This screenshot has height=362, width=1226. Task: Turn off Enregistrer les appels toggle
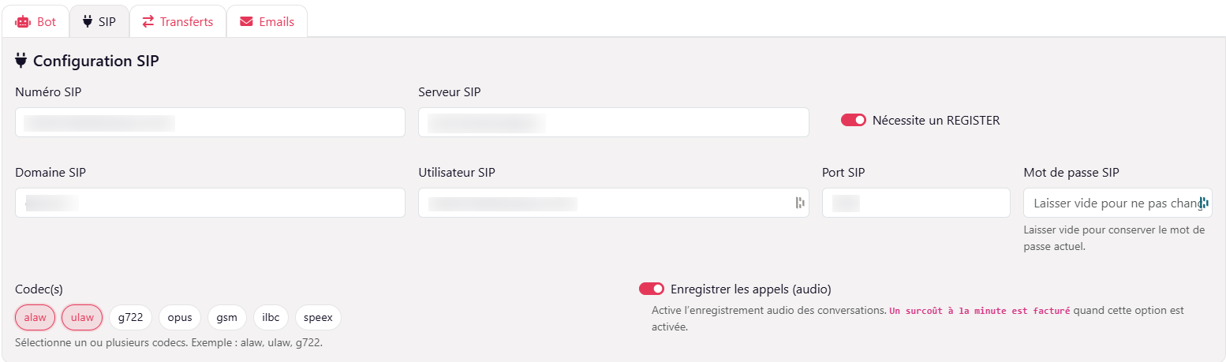651,289
